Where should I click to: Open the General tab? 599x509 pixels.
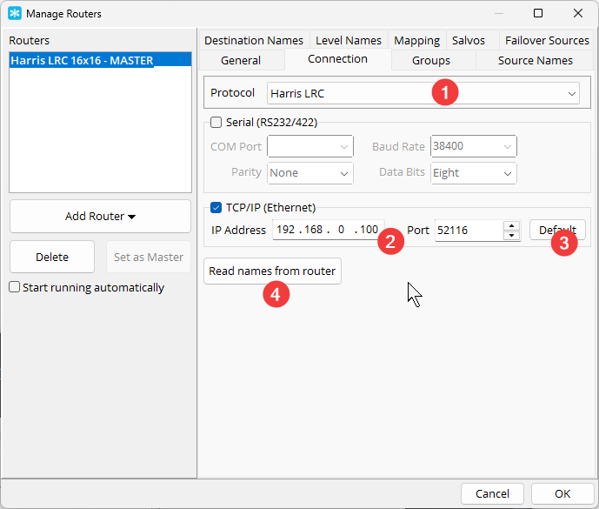tap(241, 60)
